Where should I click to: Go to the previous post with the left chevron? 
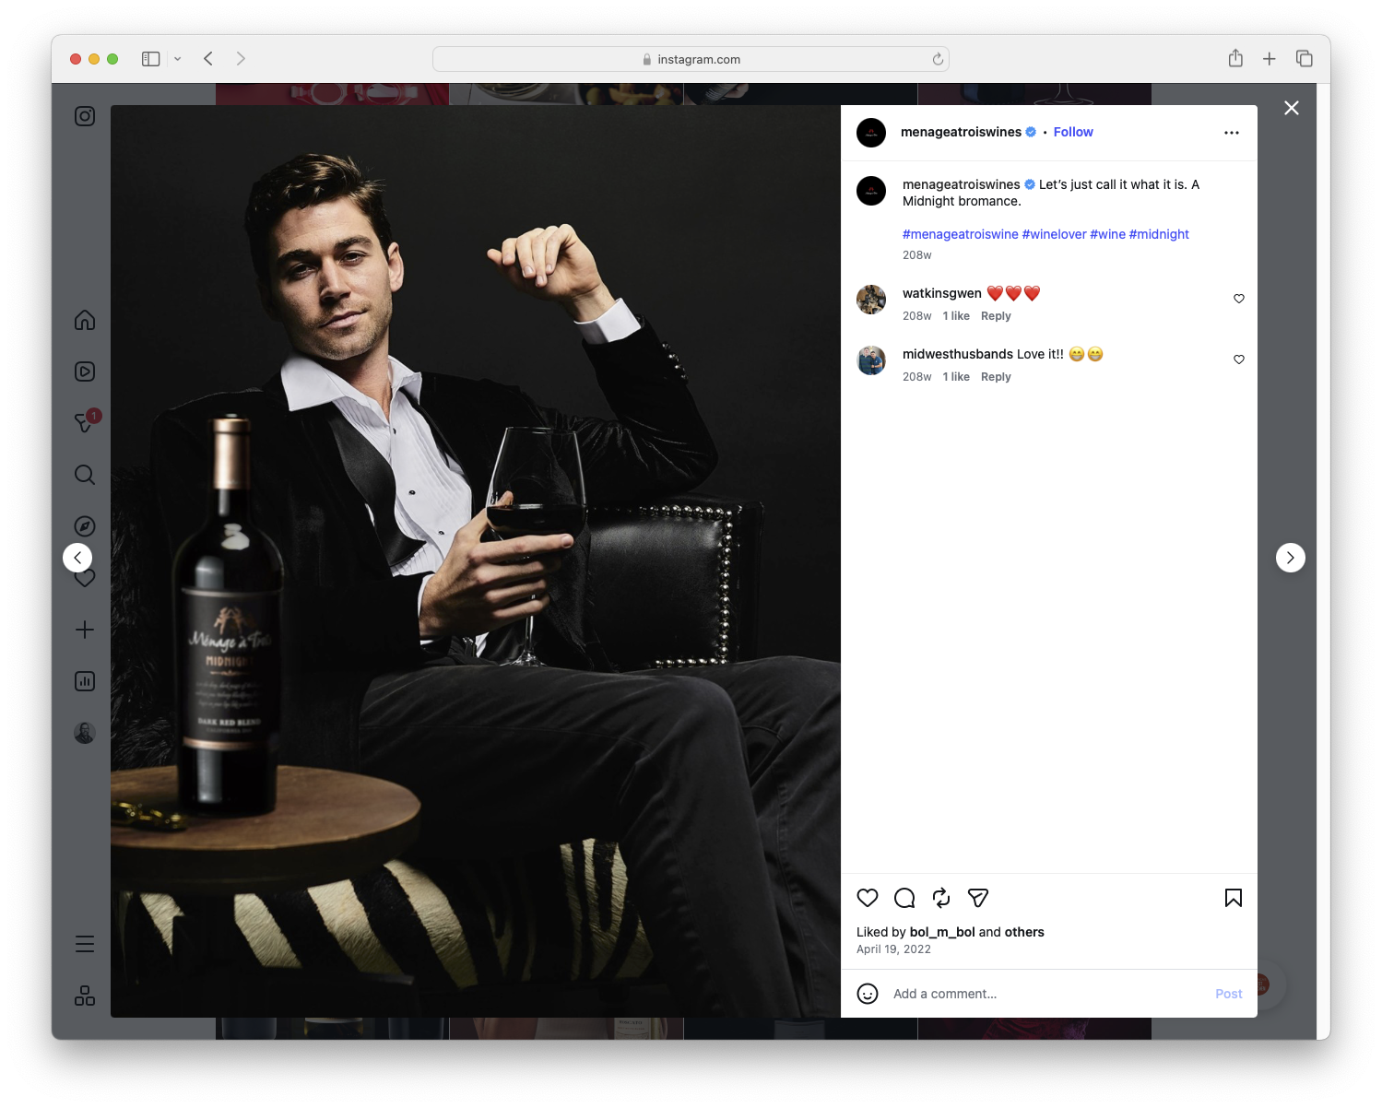[x=77, y=558]
